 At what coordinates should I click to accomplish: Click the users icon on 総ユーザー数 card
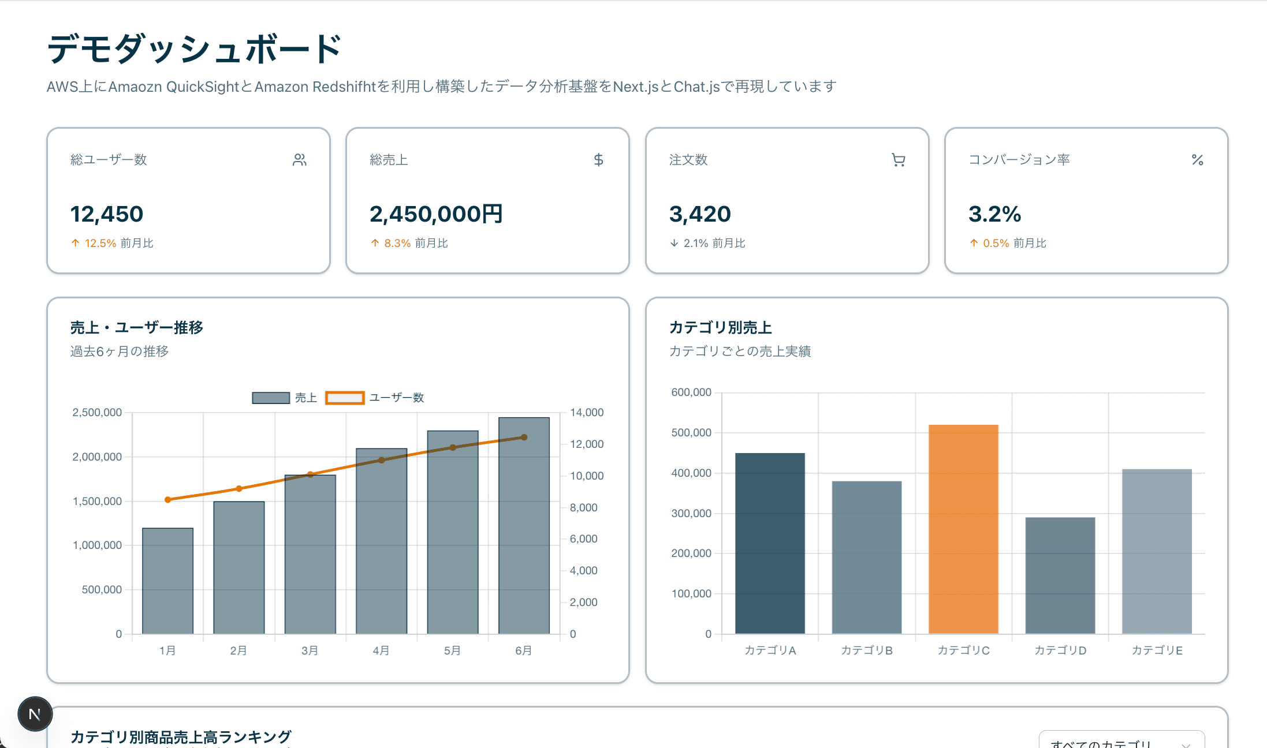point(300,160)
